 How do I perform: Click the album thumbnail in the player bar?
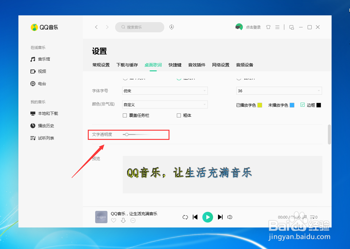click(101, 217)
